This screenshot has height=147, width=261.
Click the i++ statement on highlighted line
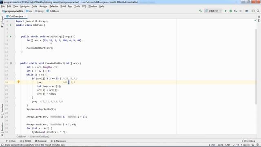(40, 82)
